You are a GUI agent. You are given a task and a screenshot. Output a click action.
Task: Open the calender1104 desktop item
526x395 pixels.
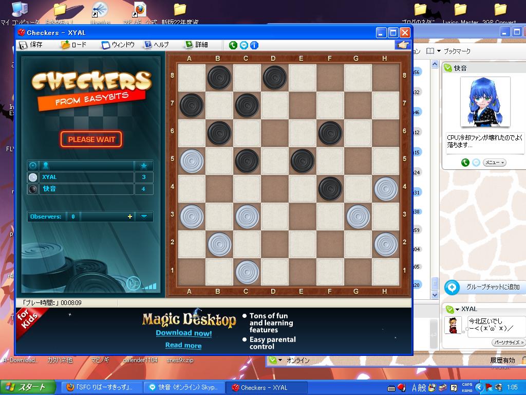(140, 360)
